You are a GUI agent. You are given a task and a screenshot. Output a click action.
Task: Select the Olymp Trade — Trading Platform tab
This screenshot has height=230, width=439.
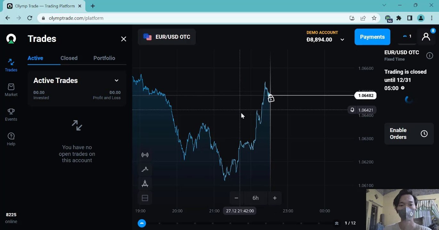[x=45, y=6]
